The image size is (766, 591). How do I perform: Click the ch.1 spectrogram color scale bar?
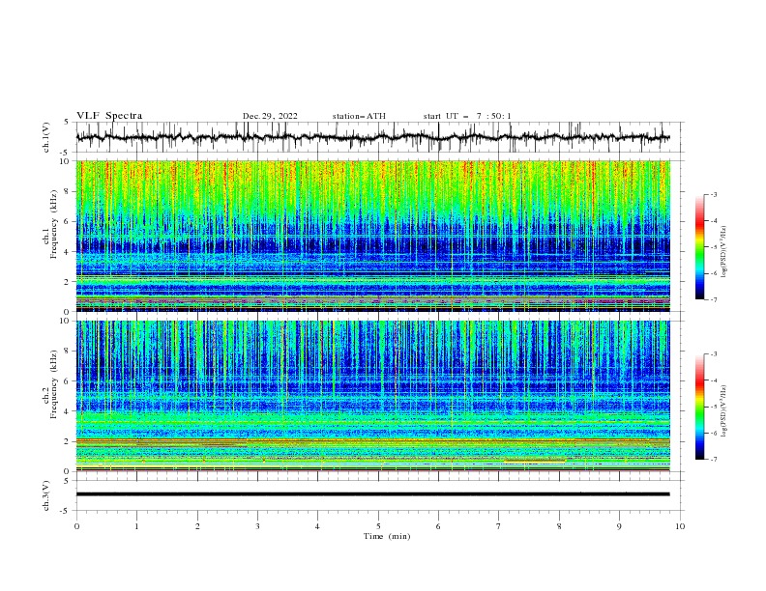coord(699,247)
